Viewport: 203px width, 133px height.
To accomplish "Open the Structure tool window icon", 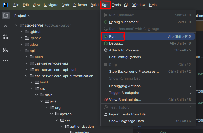I will (x=5, y=50).
